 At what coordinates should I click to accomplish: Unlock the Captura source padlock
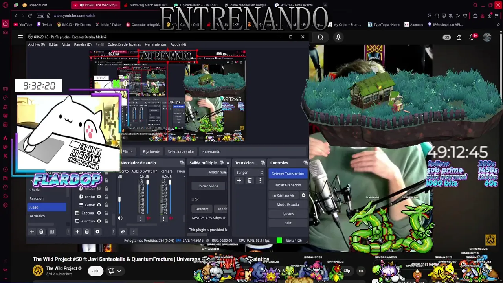pyautogui.click(x=106, y=213)
